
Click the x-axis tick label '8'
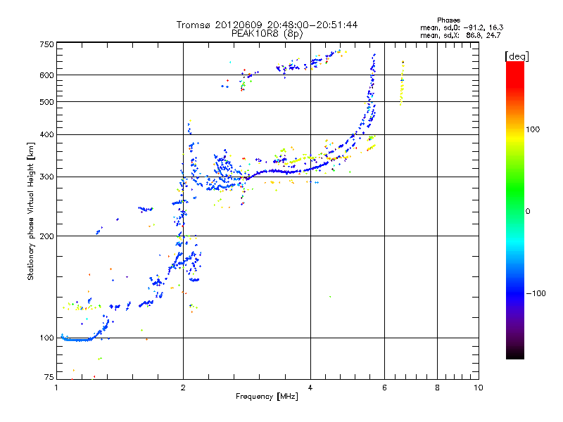(x=437, y=388)
